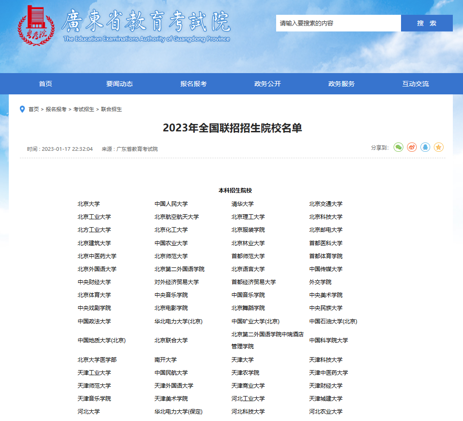Viewport: 463px width, 421px height.
Task: Share the article to QQ
Action: 425,147
